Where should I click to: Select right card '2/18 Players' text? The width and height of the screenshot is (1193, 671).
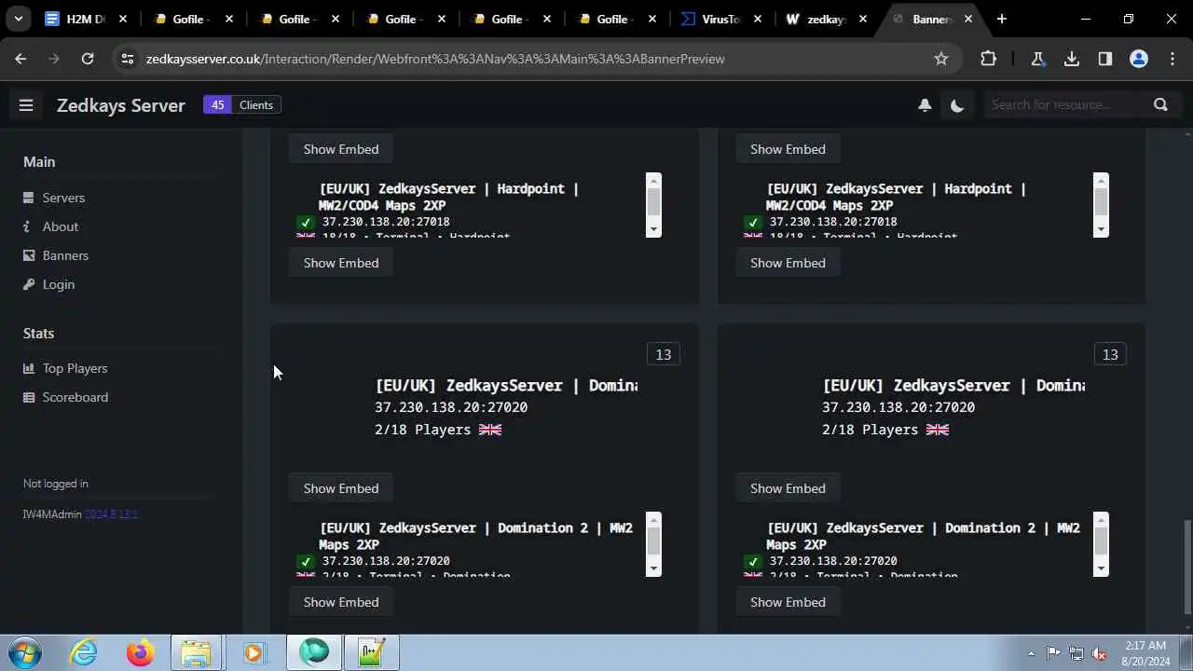870,430
